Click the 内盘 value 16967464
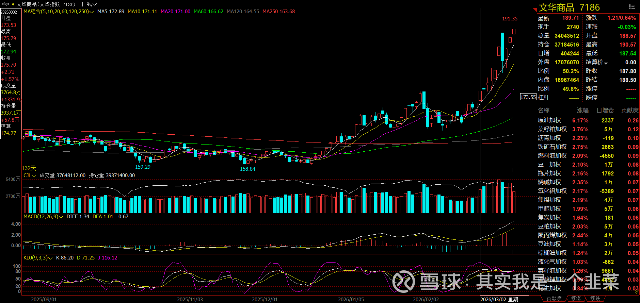This screenshot has width=640, height=303. click(567, 80)
